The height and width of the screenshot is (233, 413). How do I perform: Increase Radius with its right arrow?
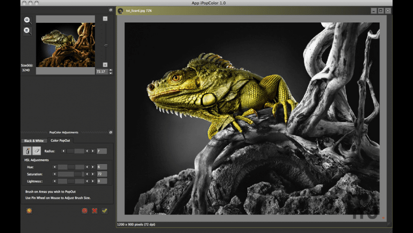click(93, 151)
